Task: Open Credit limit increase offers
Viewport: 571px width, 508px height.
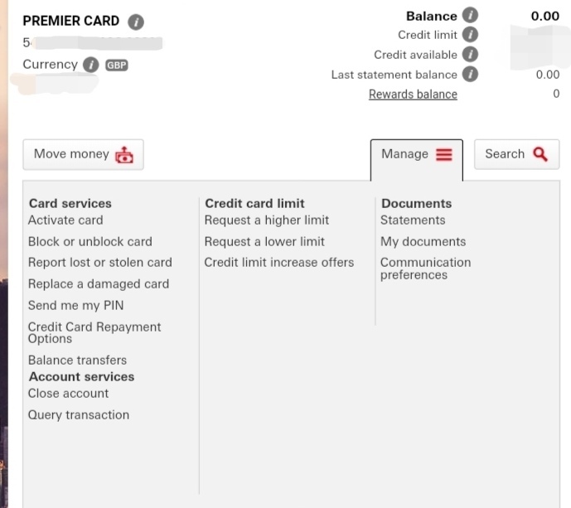Action: coord(279,263)
